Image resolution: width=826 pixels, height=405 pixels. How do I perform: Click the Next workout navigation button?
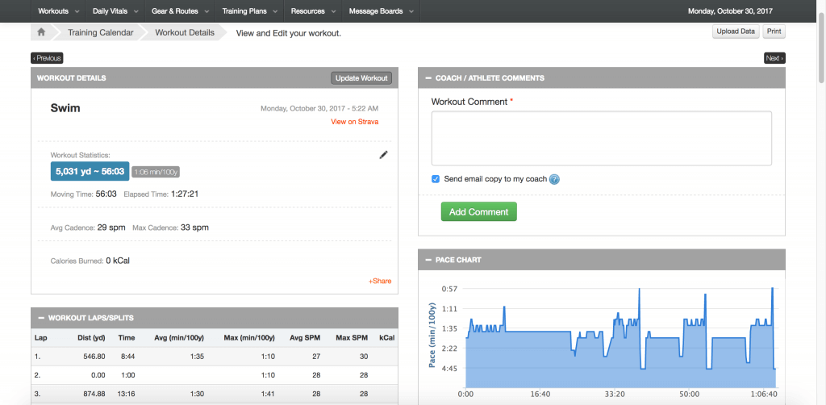pyautogui.click(x=774, y=58)
